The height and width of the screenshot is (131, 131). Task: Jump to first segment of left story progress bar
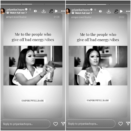tap(11, 4)
